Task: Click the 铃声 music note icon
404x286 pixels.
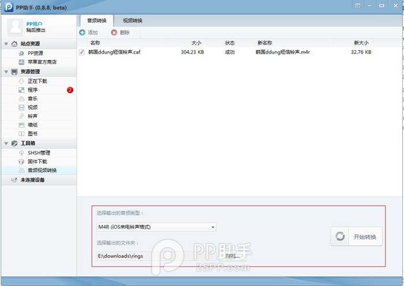Action: click(x=21, y=116)
